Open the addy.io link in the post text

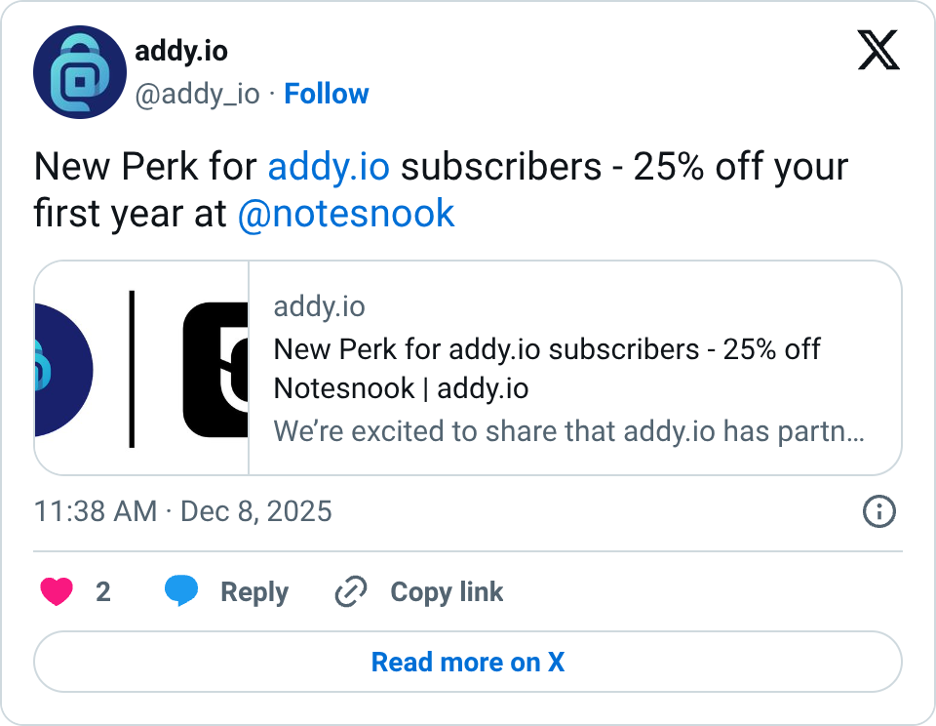tap(329, 167)
